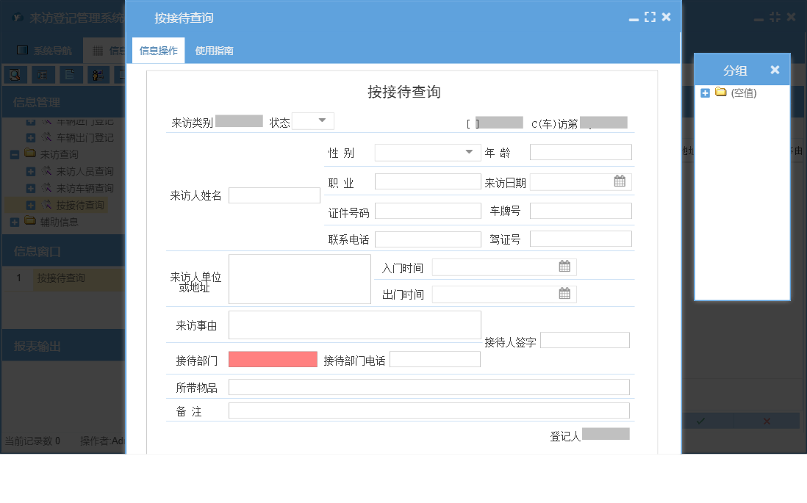Click the checkmark confirm button
The width and height of the screenshot is (807, 503).
point(700,420)
